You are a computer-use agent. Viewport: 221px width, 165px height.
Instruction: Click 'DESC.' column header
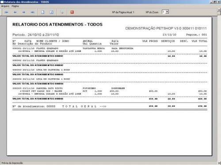pos(184,41)
